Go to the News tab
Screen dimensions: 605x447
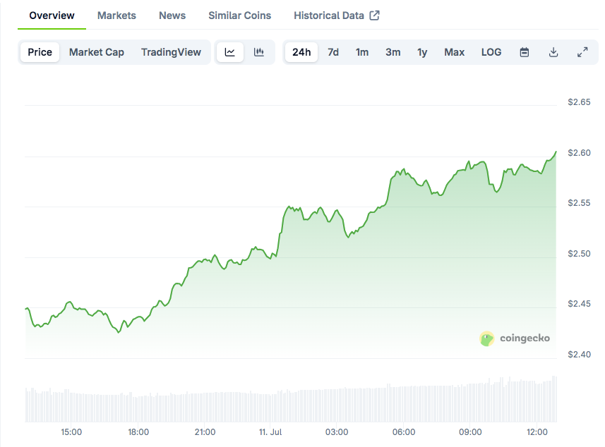click(172, 16)
